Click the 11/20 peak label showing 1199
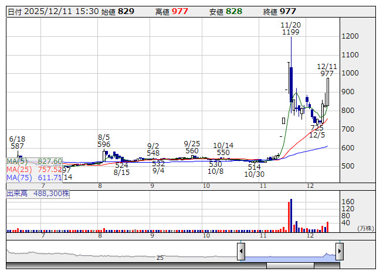This screenshot has width=383, height=275. pos(290,29)
